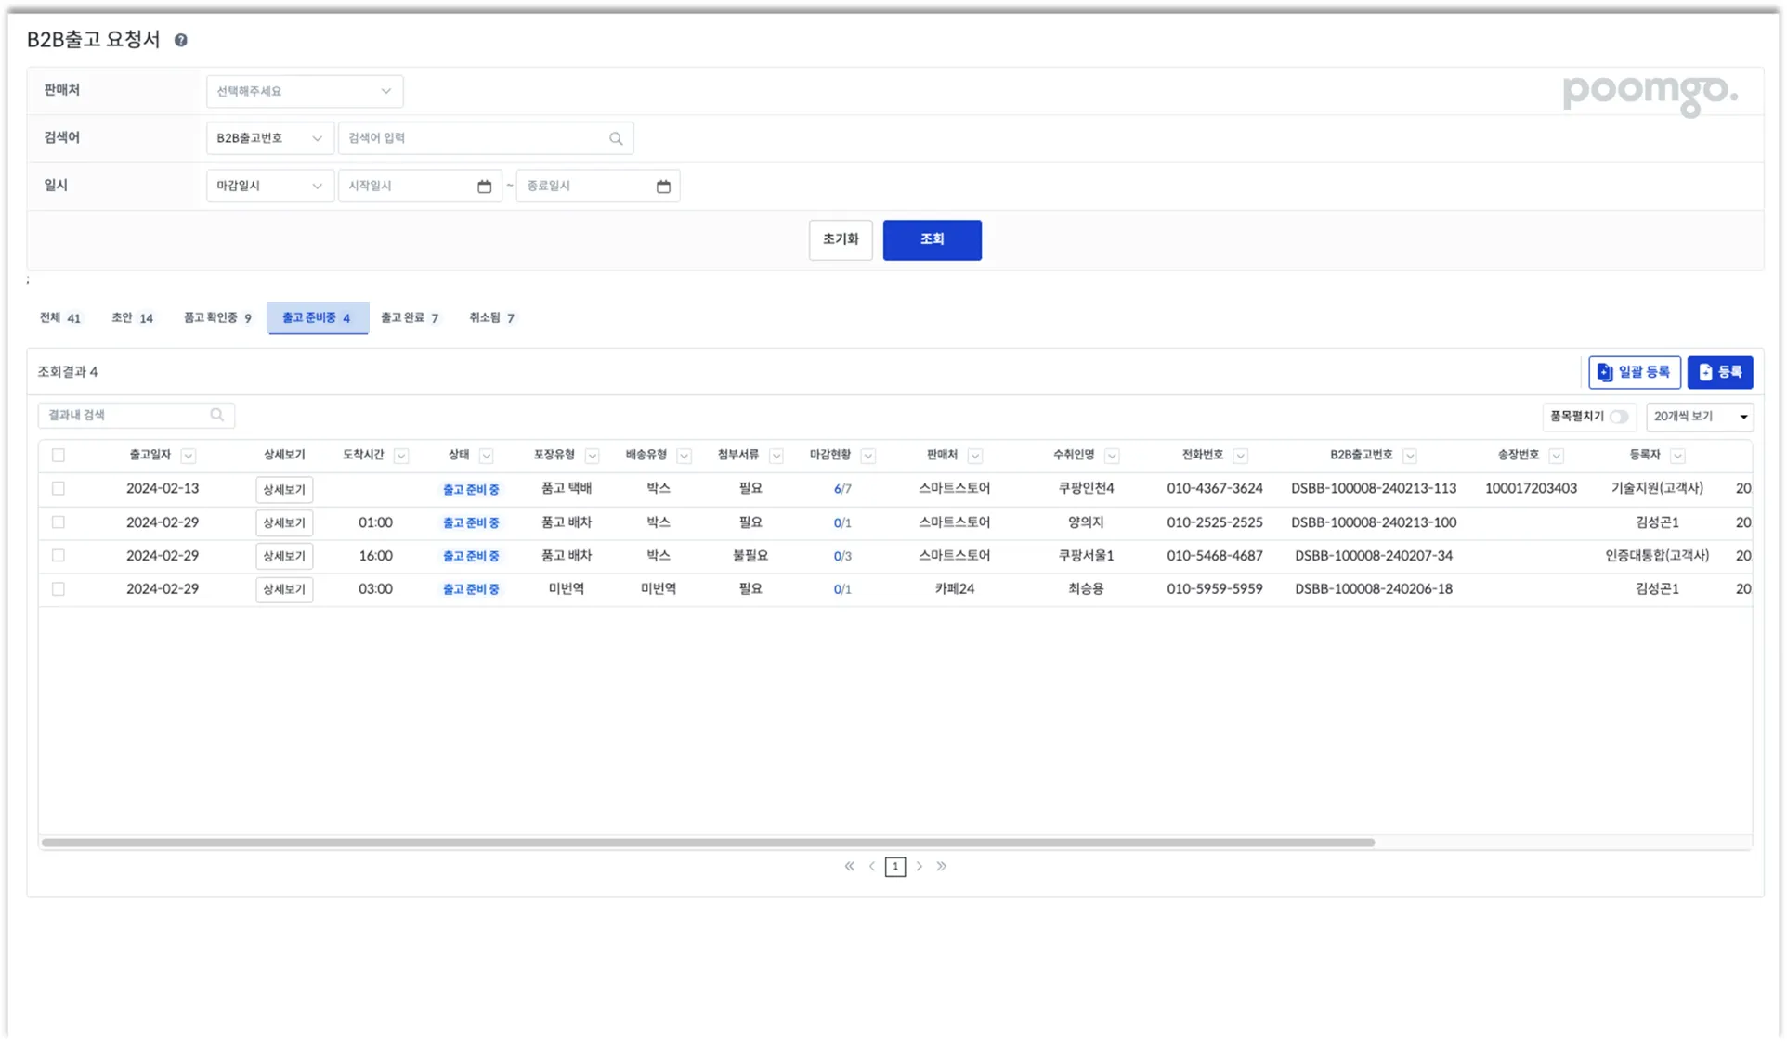Select the 2024-02-13 row checkbox

pos(59,488)
